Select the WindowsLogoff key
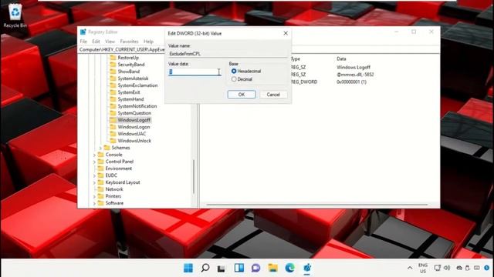Screen dimensions: 494x277 134,120
